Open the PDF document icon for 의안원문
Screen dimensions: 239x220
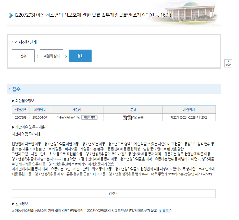pos(129,118)
